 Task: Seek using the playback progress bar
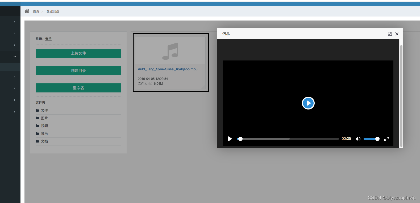[x=288, y=139]
